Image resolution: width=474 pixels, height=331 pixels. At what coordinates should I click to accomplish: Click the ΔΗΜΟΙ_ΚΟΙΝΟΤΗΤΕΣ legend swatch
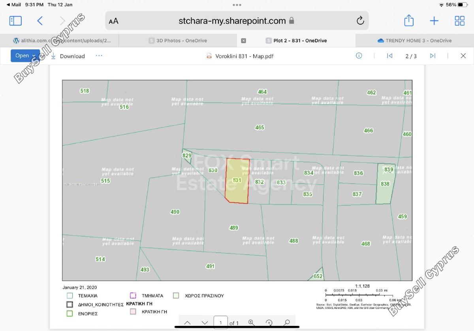(70, 305)
